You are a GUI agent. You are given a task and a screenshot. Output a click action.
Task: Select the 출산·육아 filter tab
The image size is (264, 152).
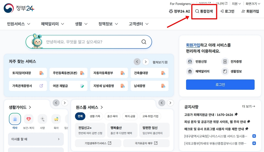[x=112, y=116]
